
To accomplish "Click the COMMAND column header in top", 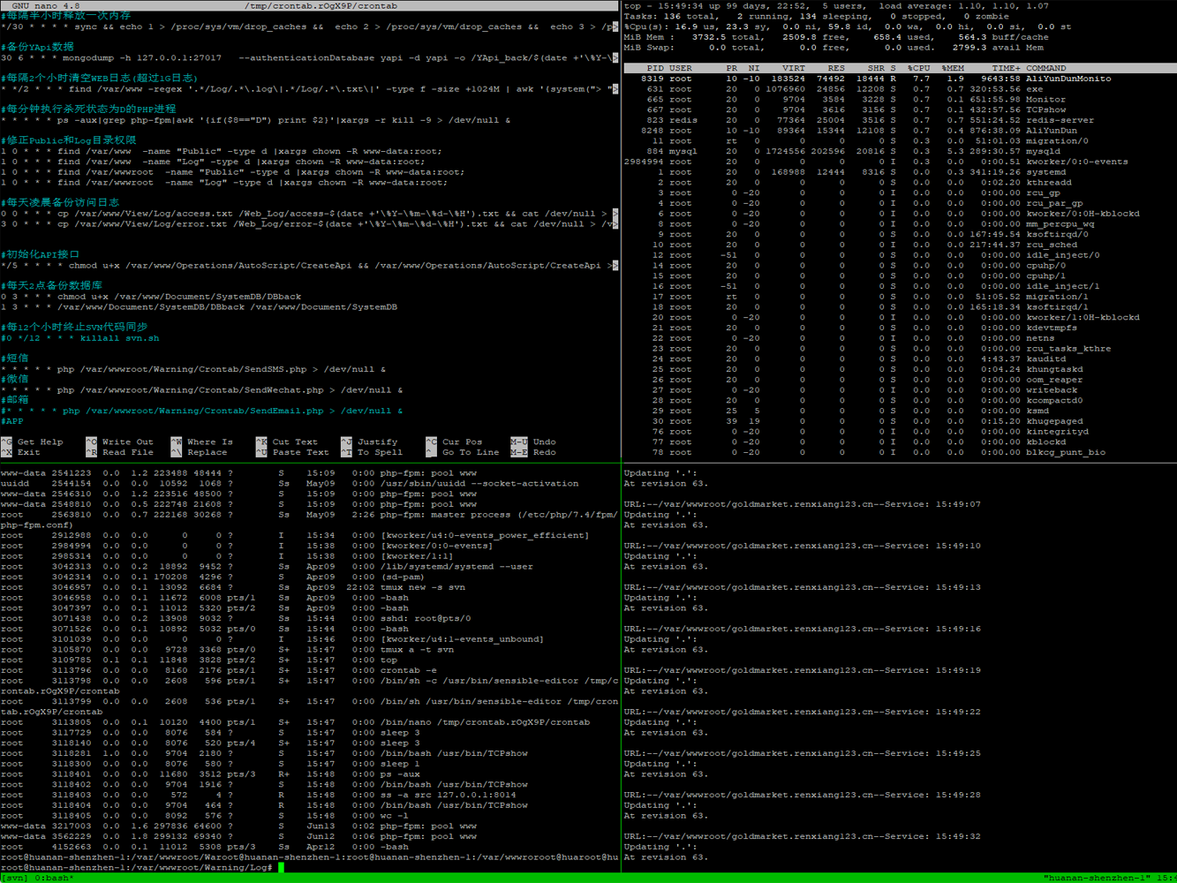I will point(1045,68).
